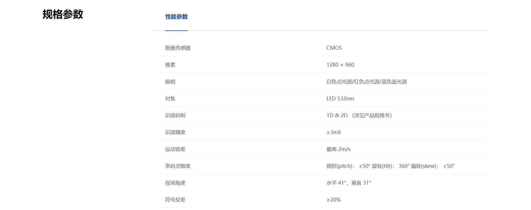Viewport: 531px width, 210px height.
Task: Switch to the 性能参数 tab
Action: click(176, 16)
